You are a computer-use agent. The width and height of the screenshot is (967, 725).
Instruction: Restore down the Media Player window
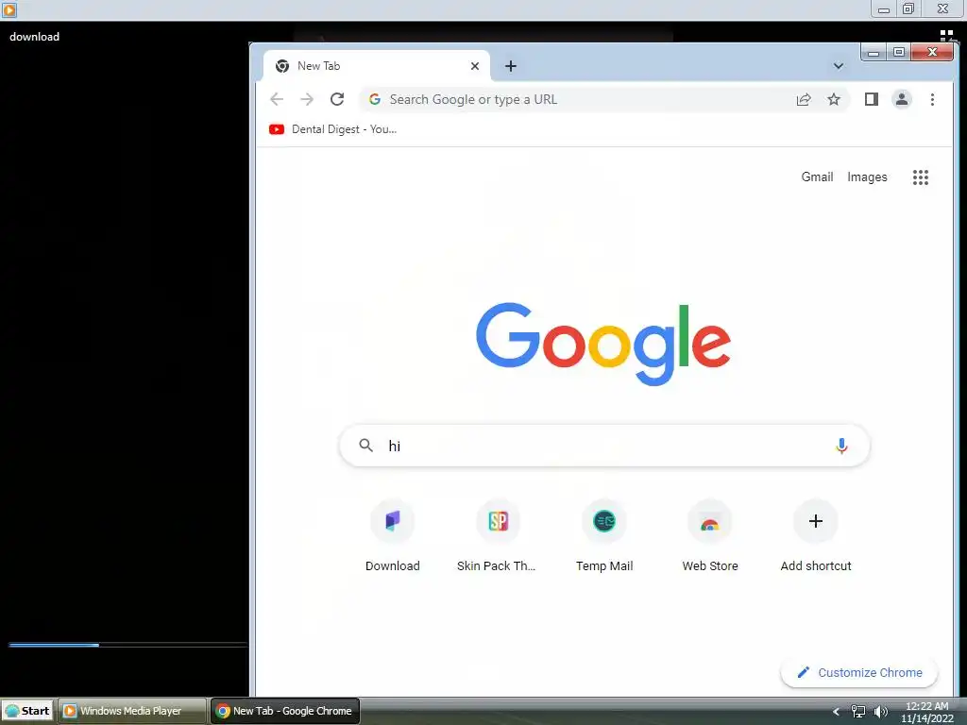(x=908, y=8)
